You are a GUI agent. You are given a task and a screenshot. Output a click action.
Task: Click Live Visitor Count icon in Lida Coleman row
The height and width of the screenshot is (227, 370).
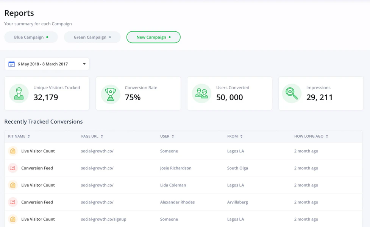coord(13,185)
